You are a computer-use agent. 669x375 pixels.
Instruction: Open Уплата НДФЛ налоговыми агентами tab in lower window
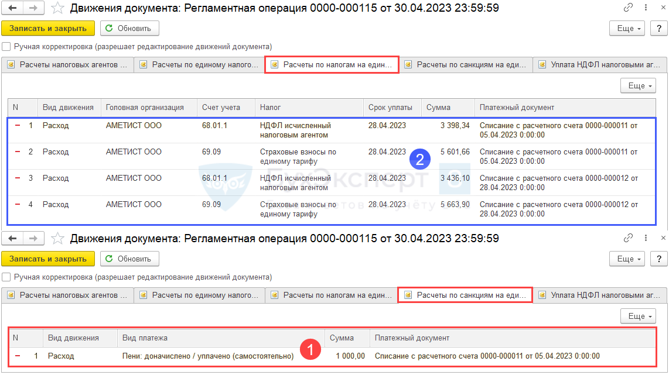tap(600, 295)
